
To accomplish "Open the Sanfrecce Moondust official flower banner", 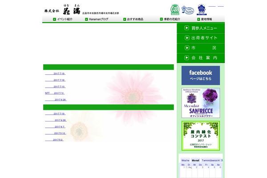I will tap(201, 103).
